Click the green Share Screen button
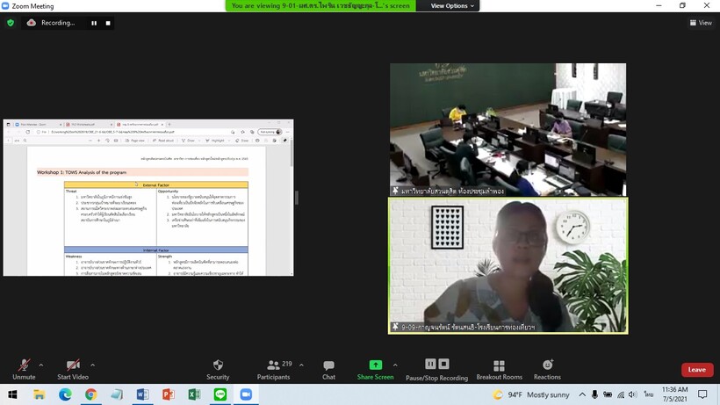The height and width of the screenshot is (405, 720). [x=375, y=370]
